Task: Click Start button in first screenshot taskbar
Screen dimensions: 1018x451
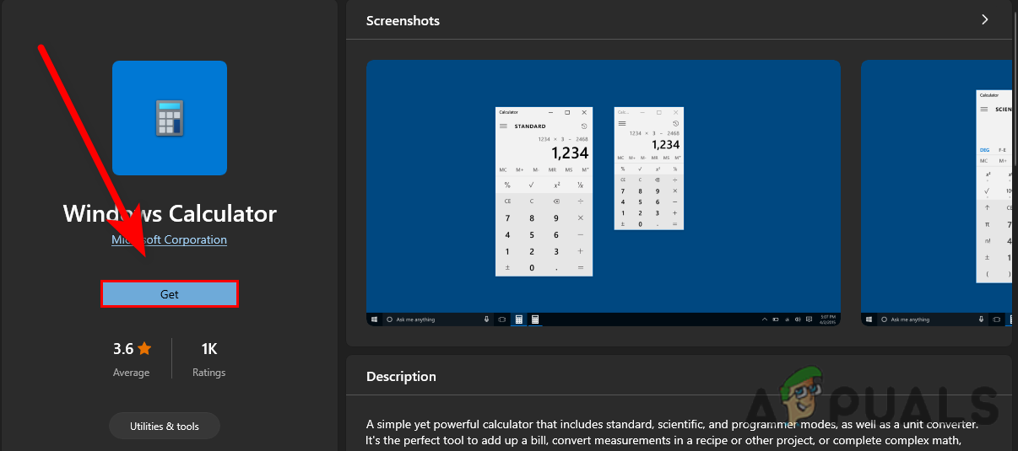Action: tap(374, 319)
